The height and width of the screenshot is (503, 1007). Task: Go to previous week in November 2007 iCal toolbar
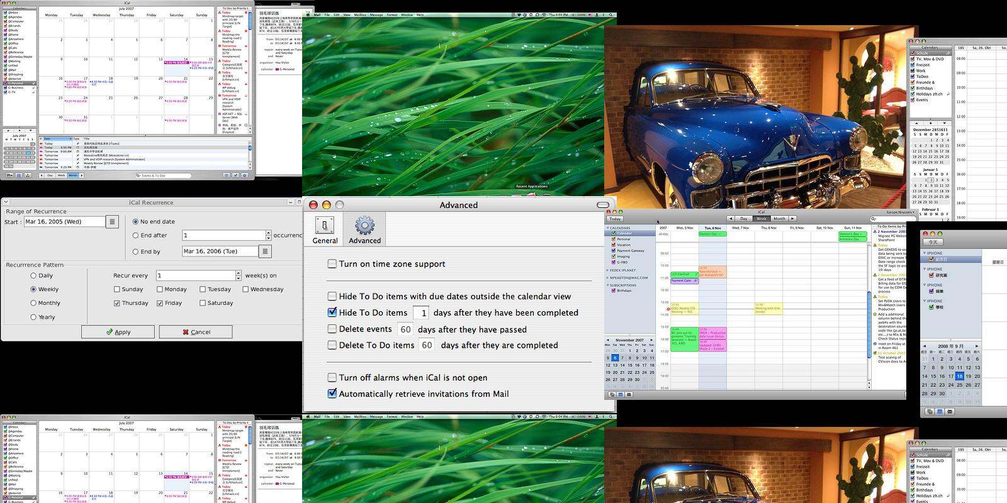click(731, 218)
